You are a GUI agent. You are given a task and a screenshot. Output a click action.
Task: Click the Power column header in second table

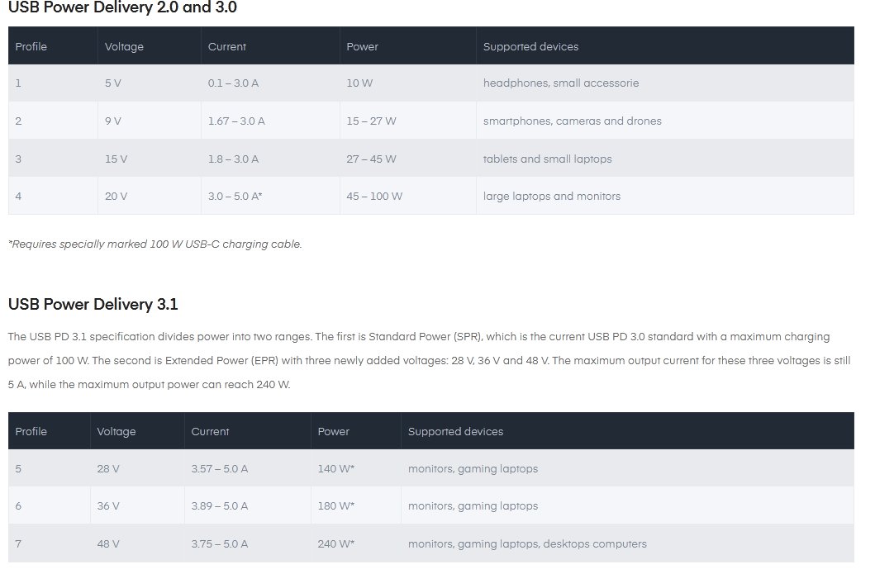click(333, 431)
